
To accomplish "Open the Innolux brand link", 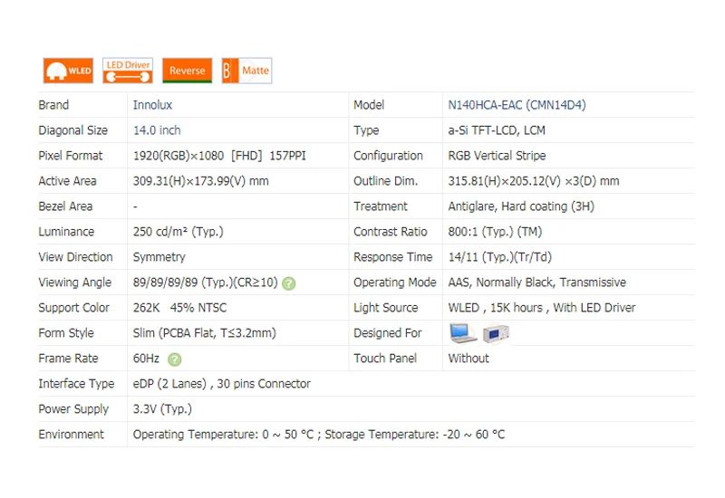I will pyautogui.click(x=152, y=105).
